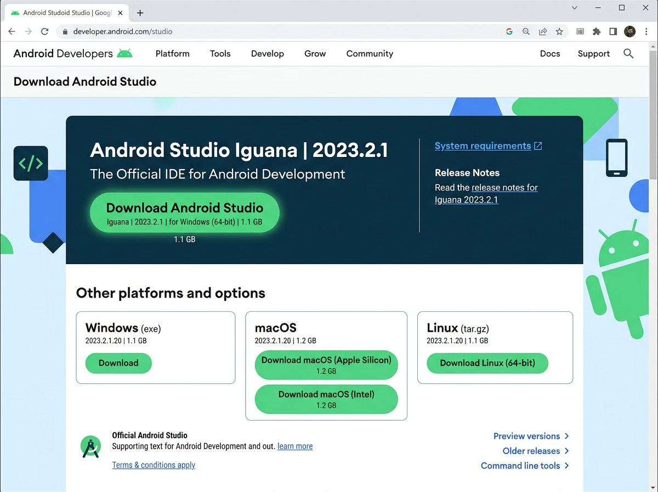This screenshot has height=492, width=658.
Task: Reload the page with refresh icon
Action: [45, 32]
